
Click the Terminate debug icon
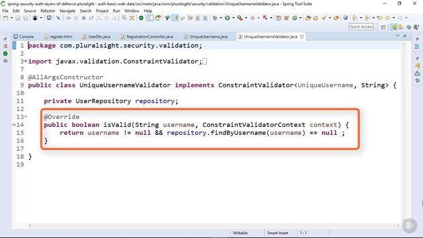pyautogui.click(x=84, y=18)
